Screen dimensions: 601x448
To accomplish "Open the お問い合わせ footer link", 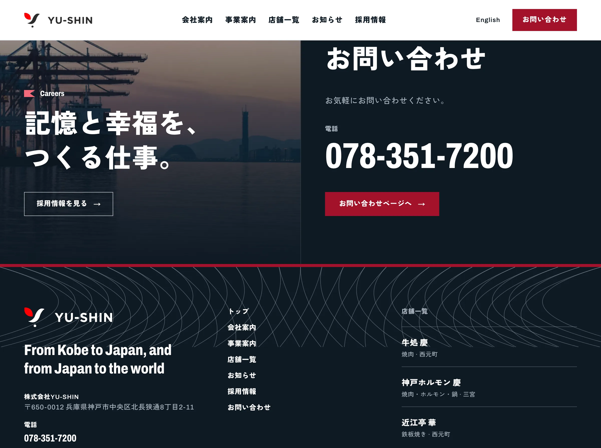I will tap(249, 407).
